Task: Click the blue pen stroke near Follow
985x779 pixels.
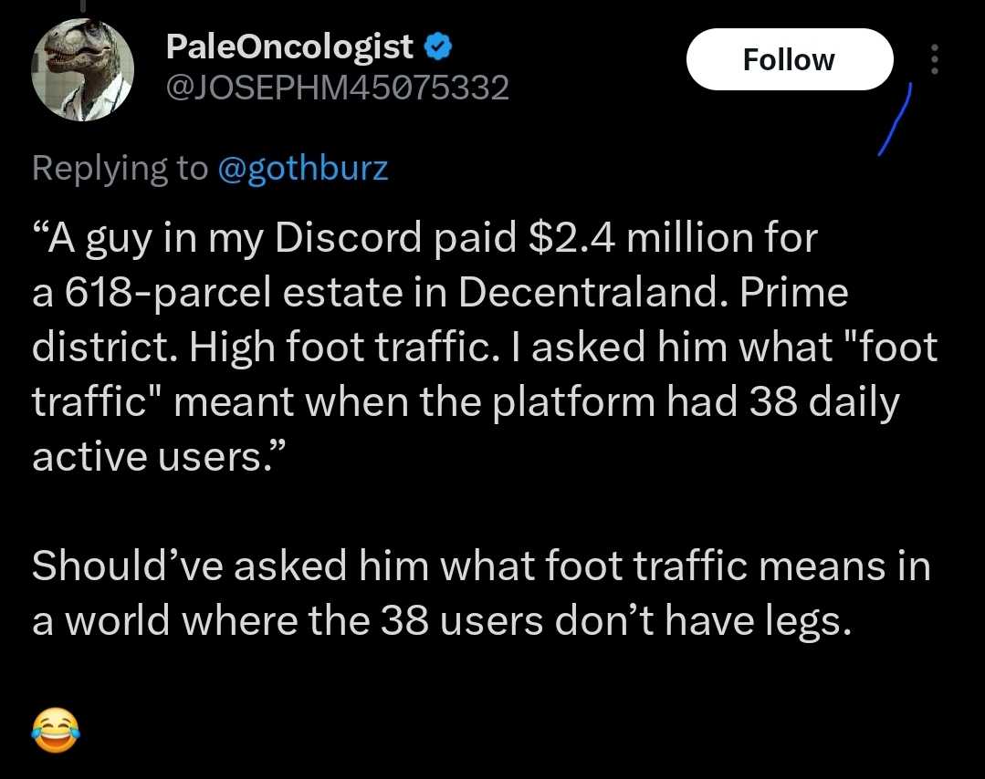Action: pyautogui.click(x=895, y=119)
